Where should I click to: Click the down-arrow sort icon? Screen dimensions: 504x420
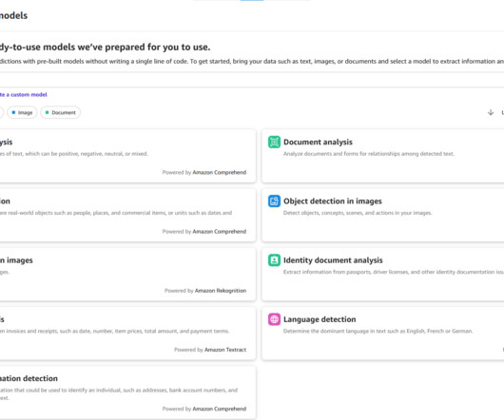[491, 112]
